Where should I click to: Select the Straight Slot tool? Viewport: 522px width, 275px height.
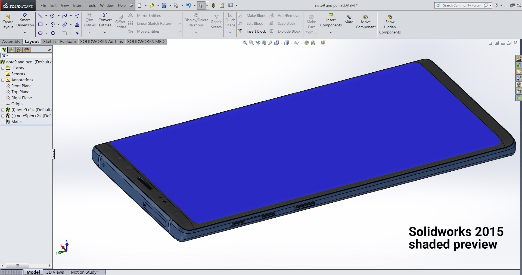40,33
